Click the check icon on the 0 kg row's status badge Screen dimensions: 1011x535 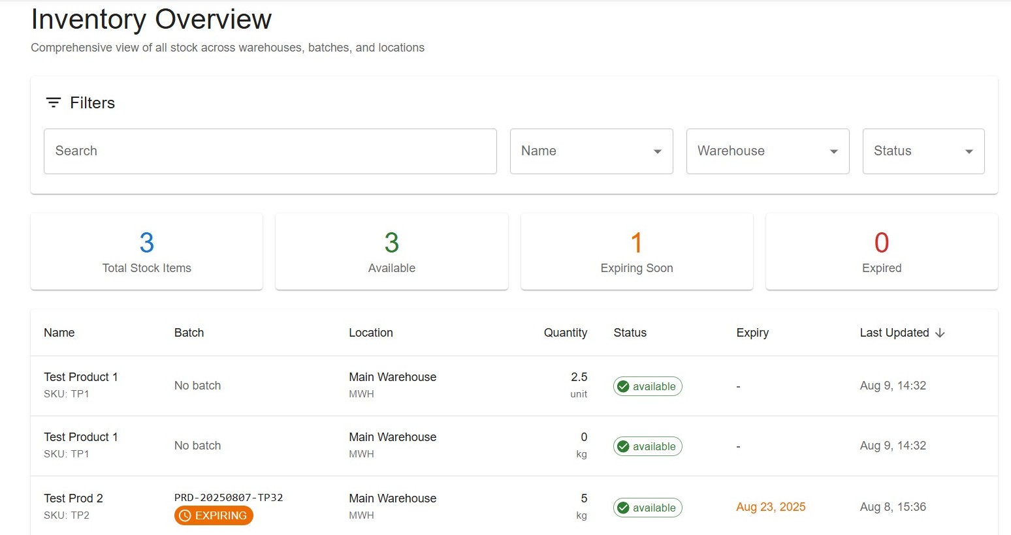pyautogui.click(x=623, y=446)
